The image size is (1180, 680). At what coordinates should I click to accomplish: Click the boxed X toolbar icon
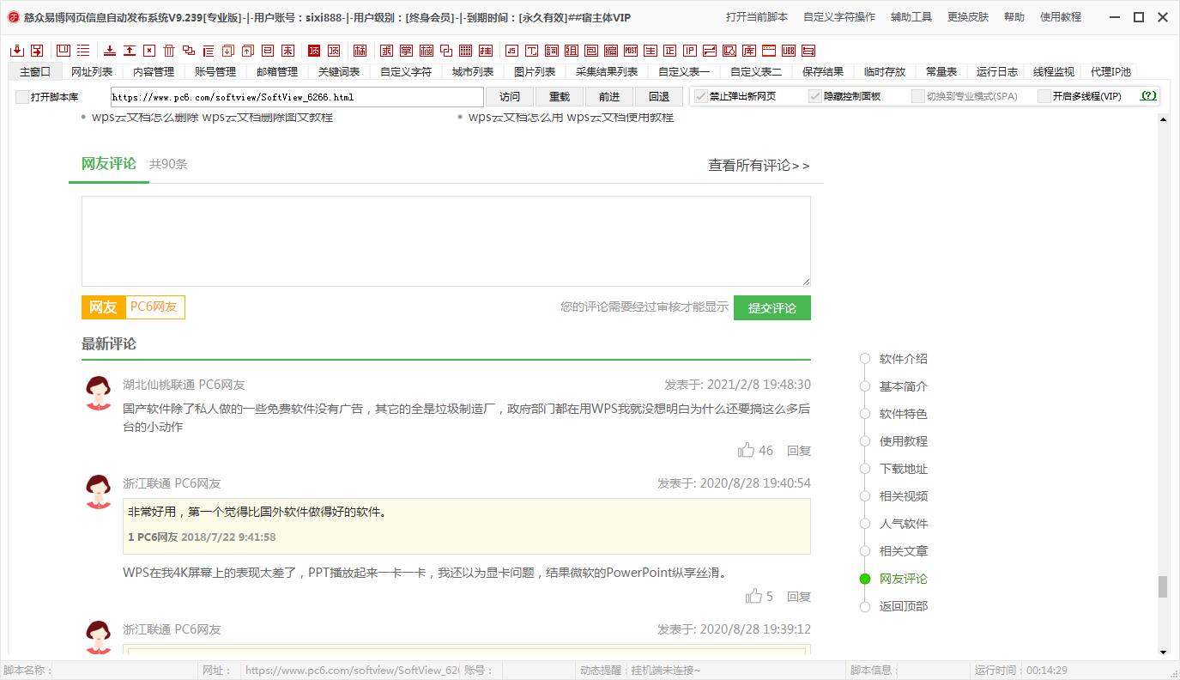(x=149, y=51)
